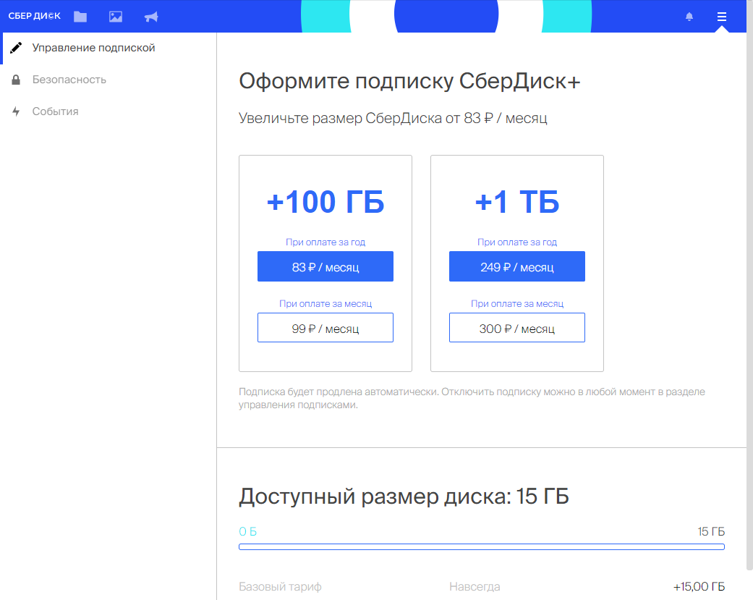Click the pencil icon next to Управление подпиской
The height and width of the screenshot is (600, 753).
click(x=16, y=48)
